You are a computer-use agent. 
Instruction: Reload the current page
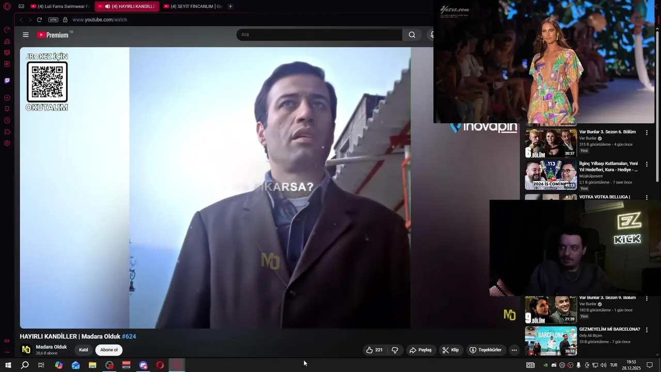pos(39,20)
